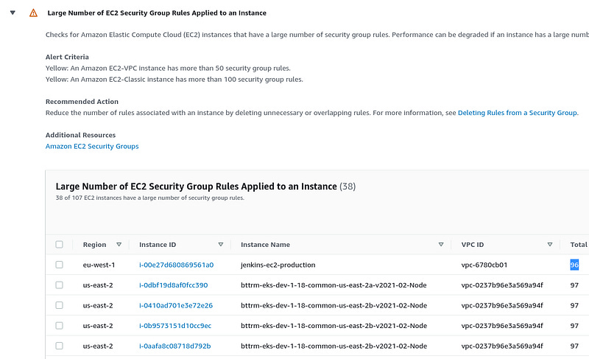This screenshot has width=589, height=359.
Task: Click the check title Large Number of EC2 Security Group Rules
Action: pyautogui.click(x=157, y=13)
